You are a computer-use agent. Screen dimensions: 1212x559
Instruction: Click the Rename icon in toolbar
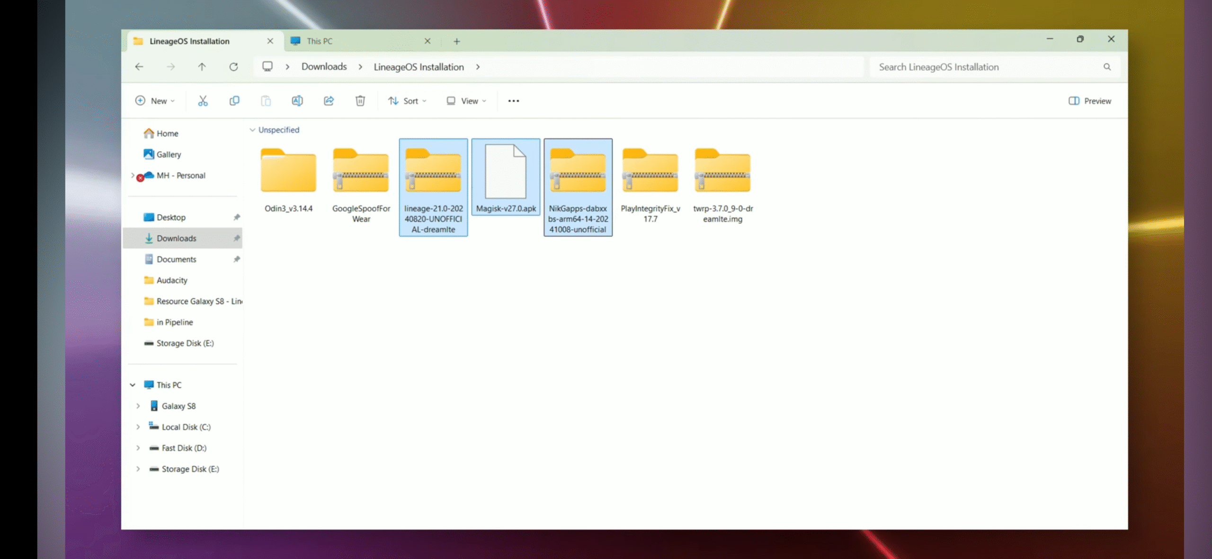(297, 101)
